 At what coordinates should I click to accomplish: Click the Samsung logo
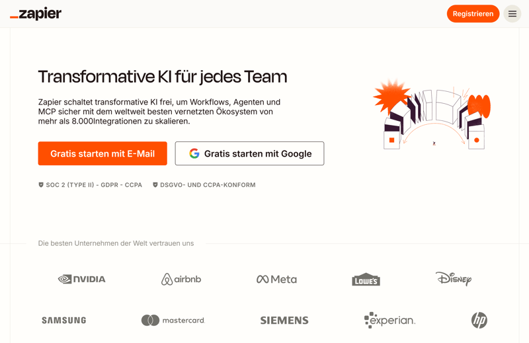coord(64,321)
